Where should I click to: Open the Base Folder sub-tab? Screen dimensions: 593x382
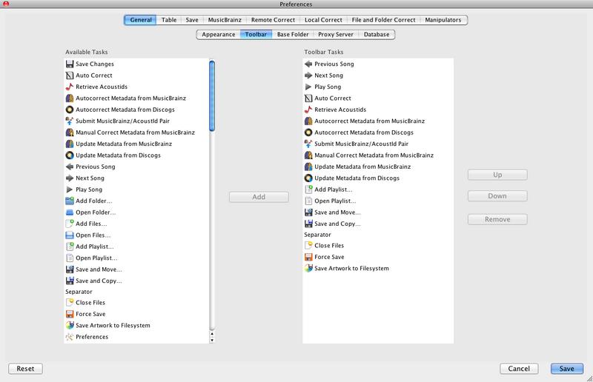point(293,34)
